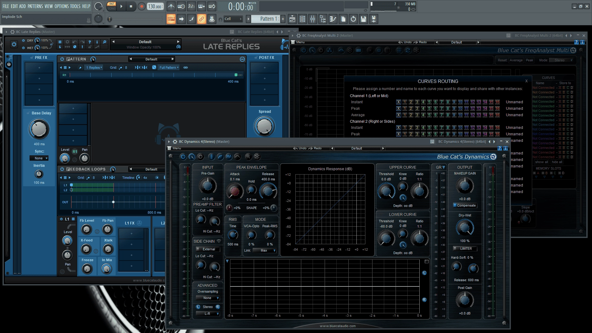Start playback with the Play button
Image resolution: width=592 pixels, height=333 pixels.
121,6
